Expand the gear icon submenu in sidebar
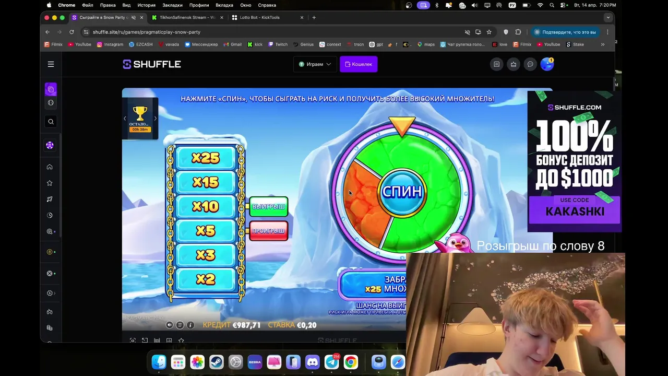The image size is (668, 376). [50, 293]
